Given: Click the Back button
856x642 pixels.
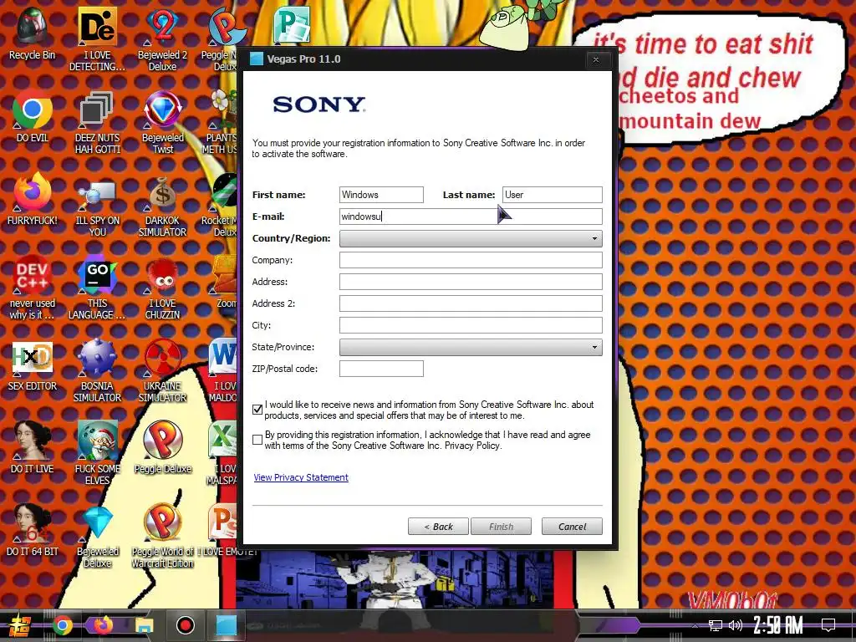Looking at the screenshot, I should coord(438,527).
